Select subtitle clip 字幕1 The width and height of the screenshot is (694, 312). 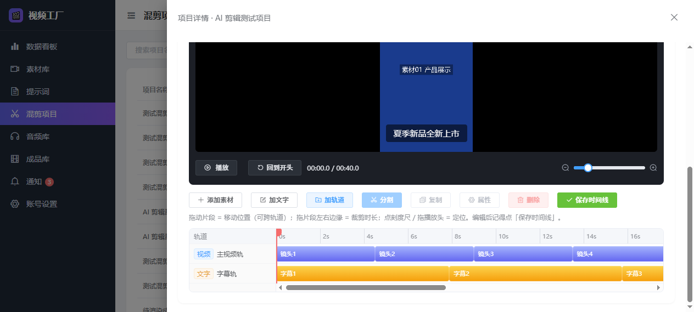(x=362, y=274)
